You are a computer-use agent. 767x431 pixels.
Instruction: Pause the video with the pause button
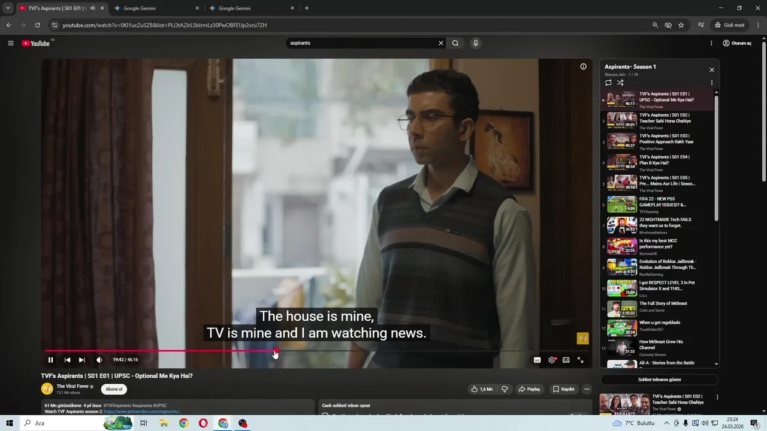51,360
